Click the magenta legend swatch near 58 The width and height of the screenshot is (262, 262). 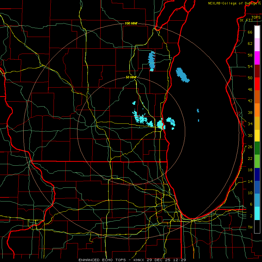257,58
